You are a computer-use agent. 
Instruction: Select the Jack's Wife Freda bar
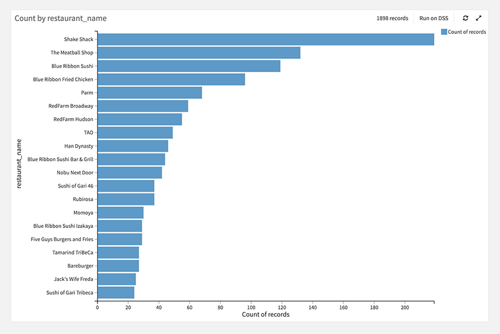tap(117, 279)
